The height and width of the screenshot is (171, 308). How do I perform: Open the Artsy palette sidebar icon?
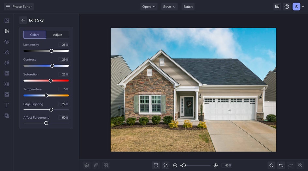coord(7,63)
